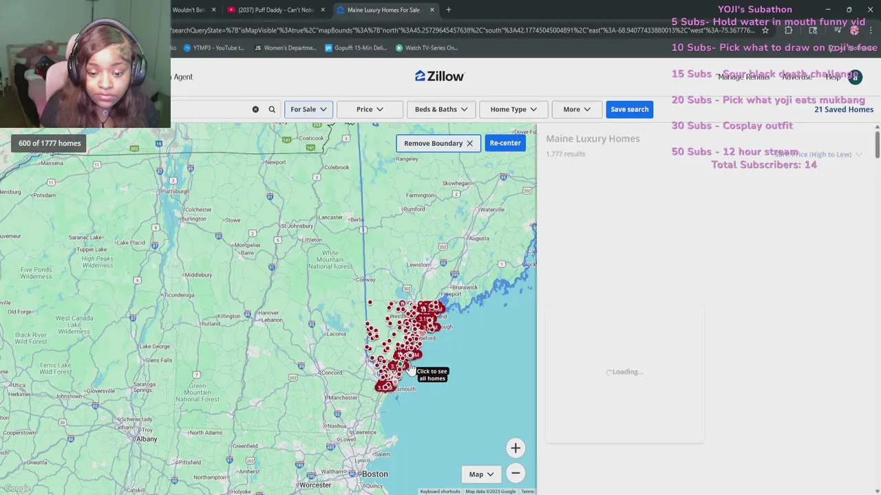Click the Google logo on the map
881x495 pixels.
17,489
